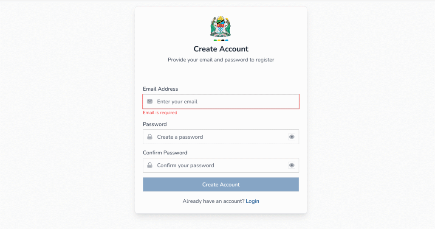Image resolution: width=435 pixels, height=229 pixels.
Task: Click the green dot below the logo
Action: [x=215, y=40]
